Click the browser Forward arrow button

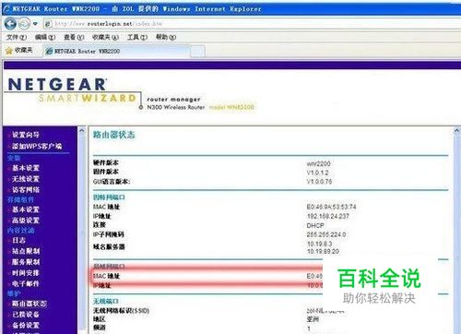pos(25,24)
